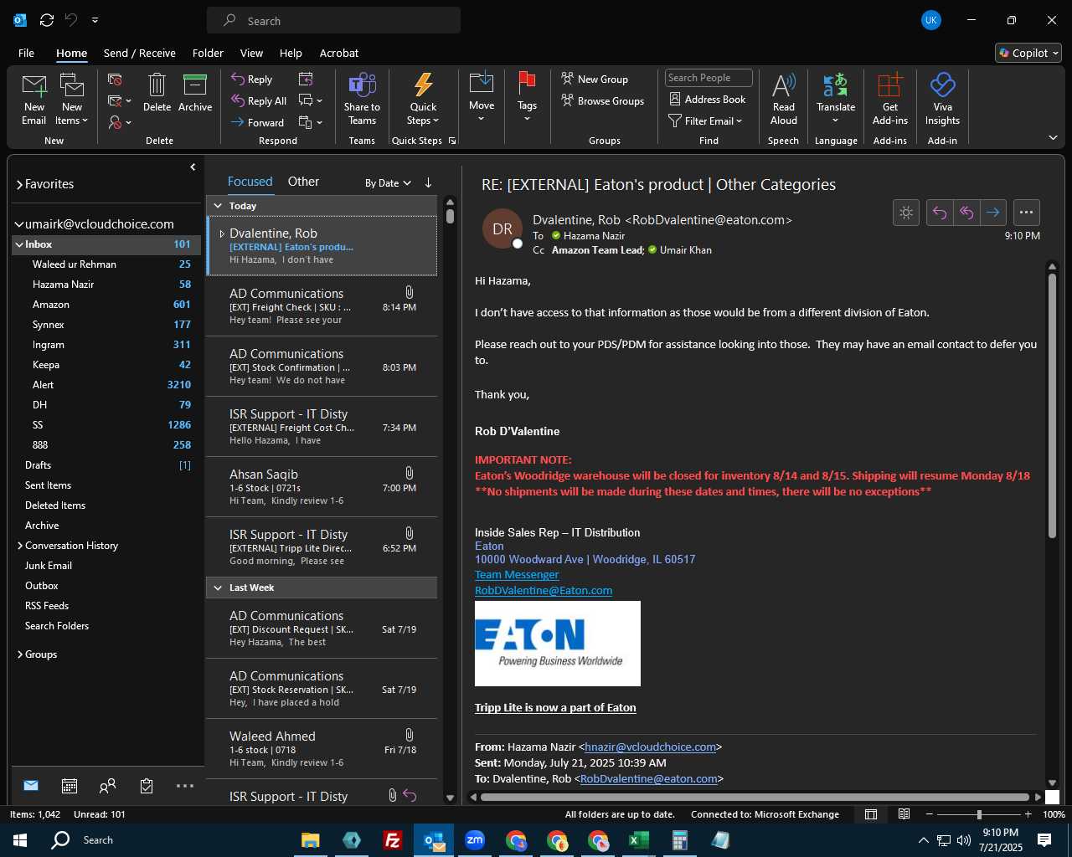The width and height of the screenshot is (1072, 857).
Task: Click the Send/Receive All Folders sync icon
Action: tap(47, 20)
